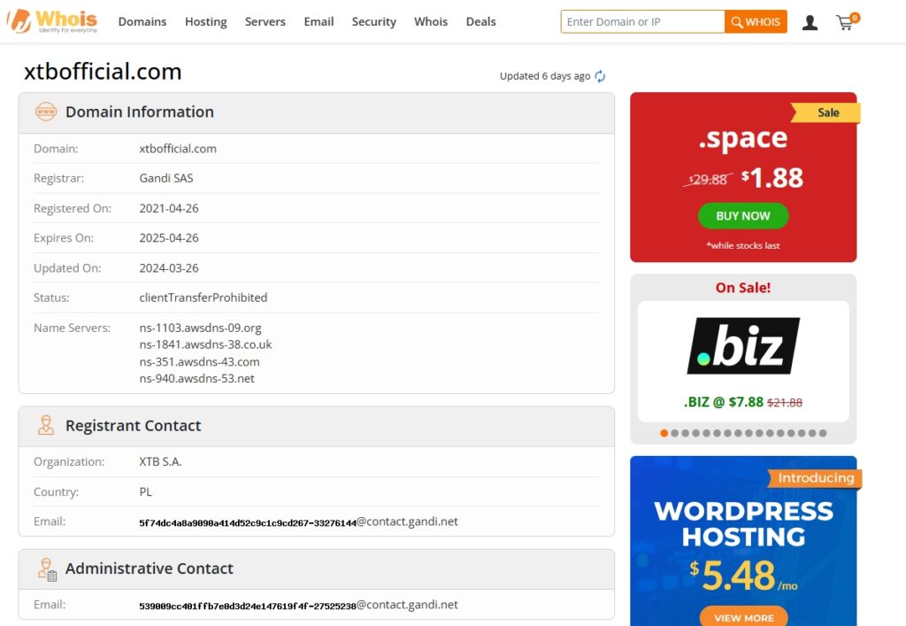Select the last carousel dot under .biz

tap(823, 433)
